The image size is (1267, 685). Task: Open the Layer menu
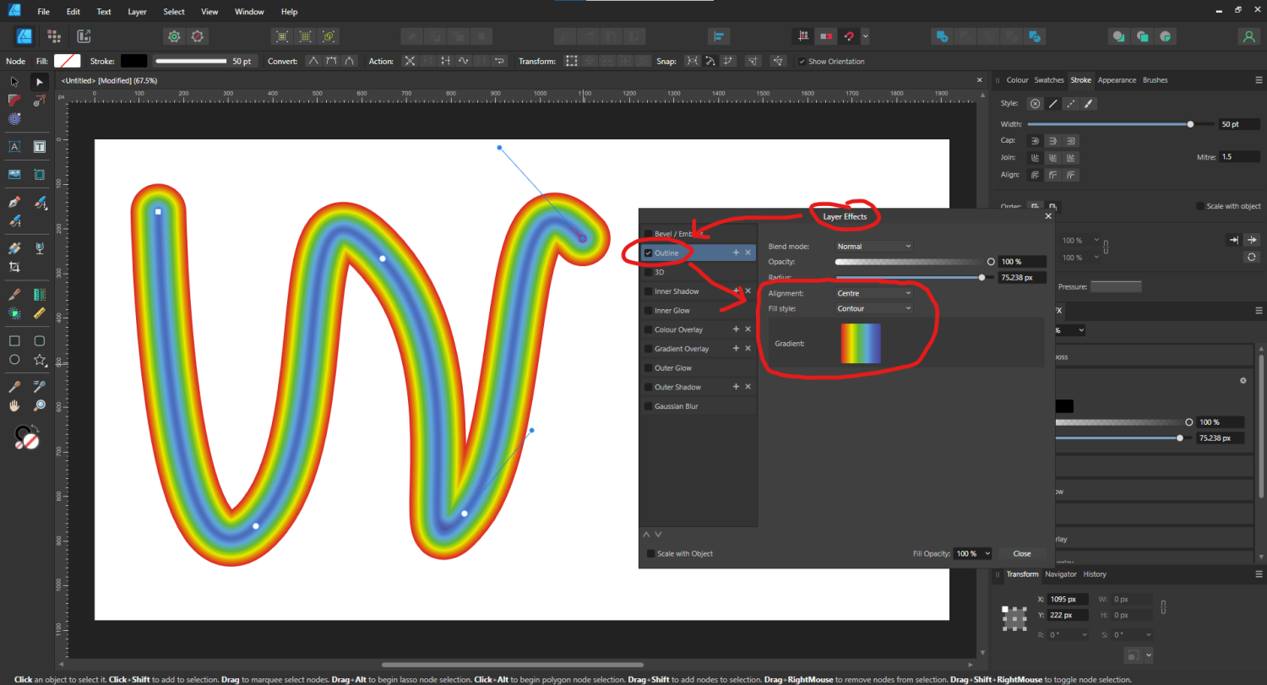click(137, 12)
